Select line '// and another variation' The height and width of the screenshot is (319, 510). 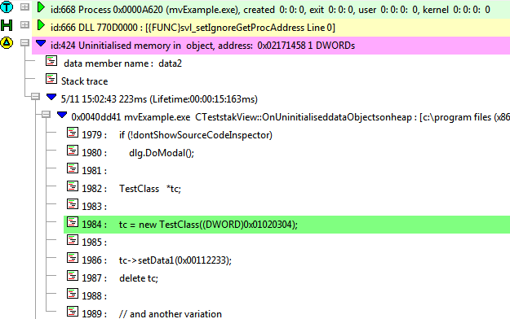pyautogui.click(x=152, y=314)
